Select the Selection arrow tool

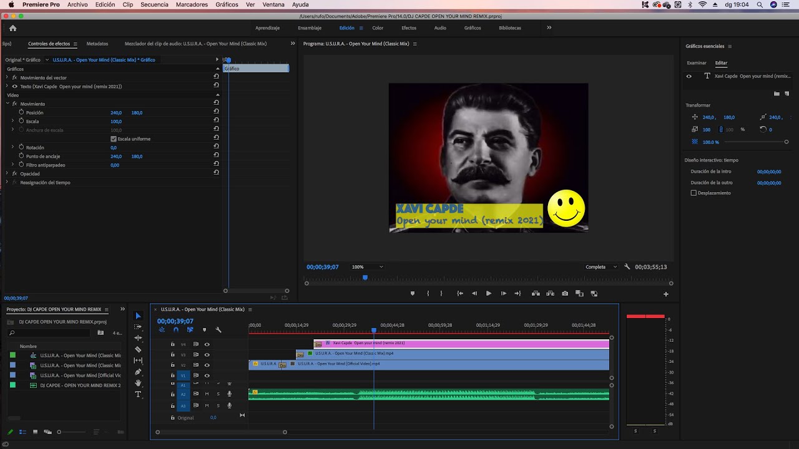[138, 316]
